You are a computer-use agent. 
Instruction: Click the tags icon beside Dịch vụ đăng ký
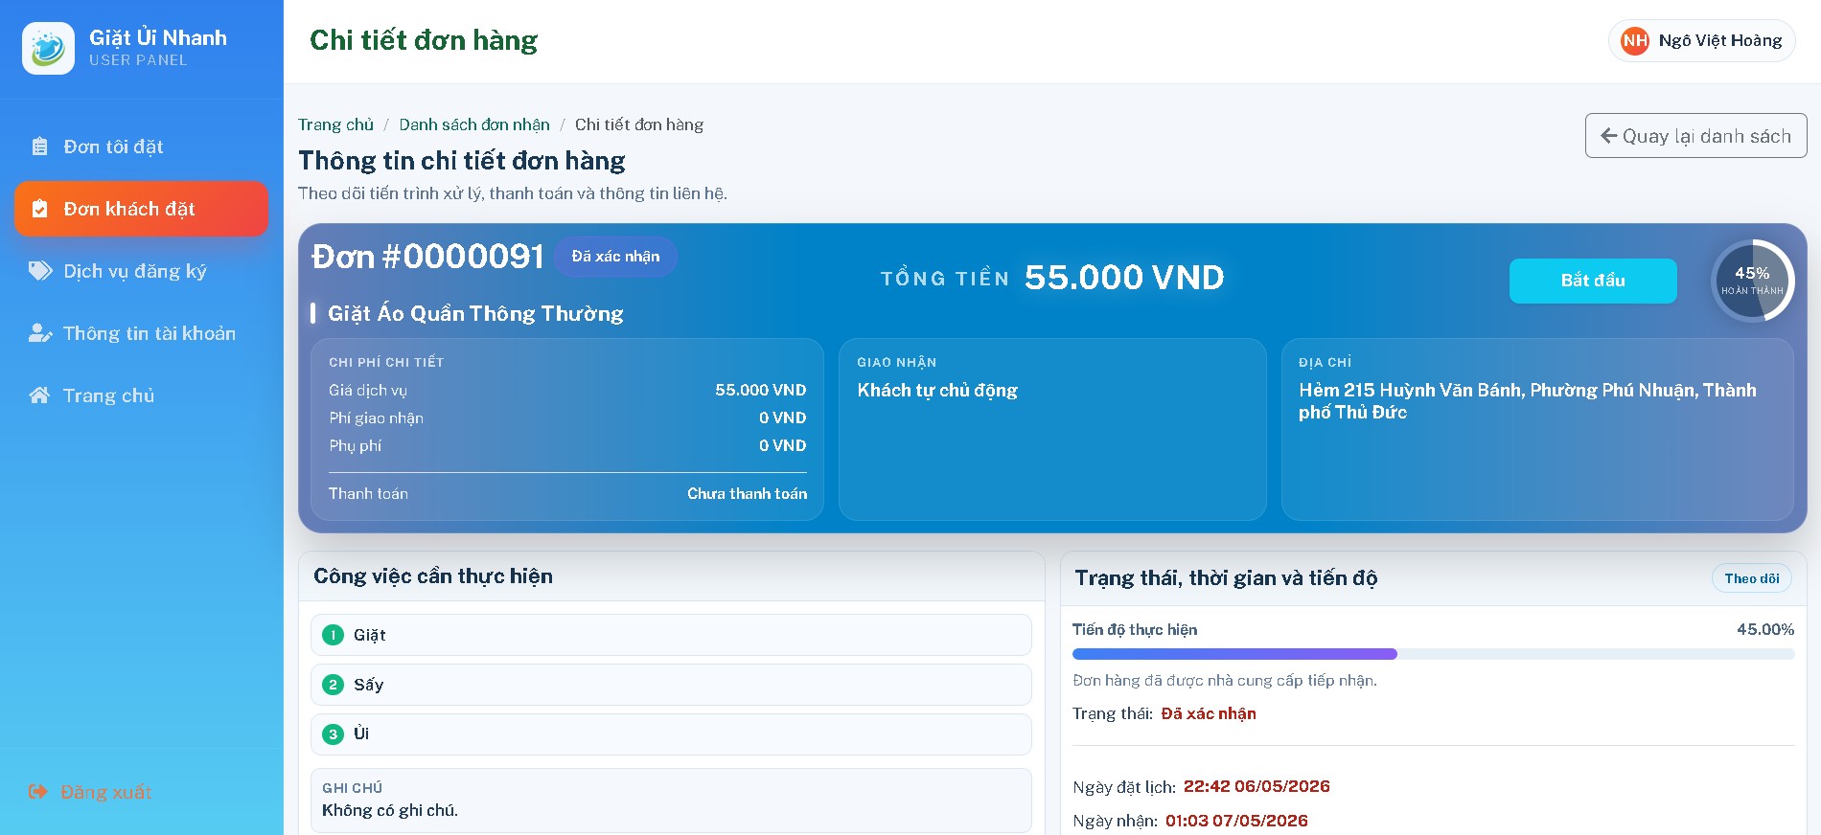pyautogui.click(x=40, y=271)
